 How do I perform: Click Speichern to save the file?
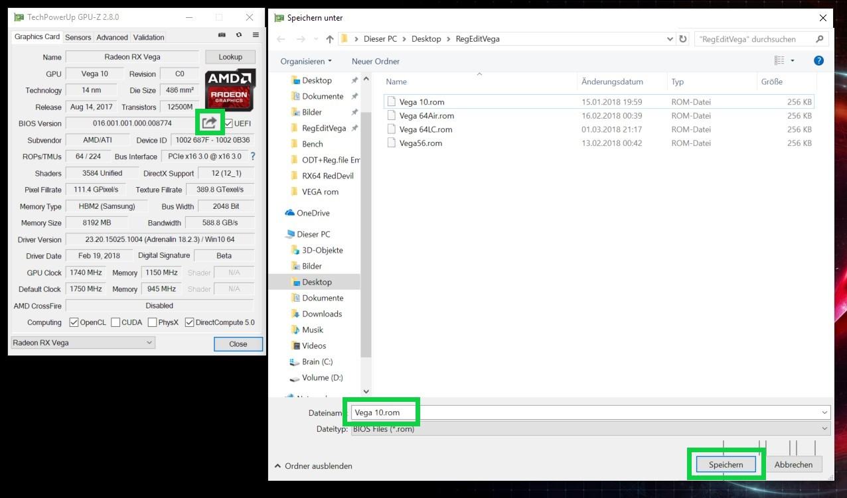(x=726, y=465)
